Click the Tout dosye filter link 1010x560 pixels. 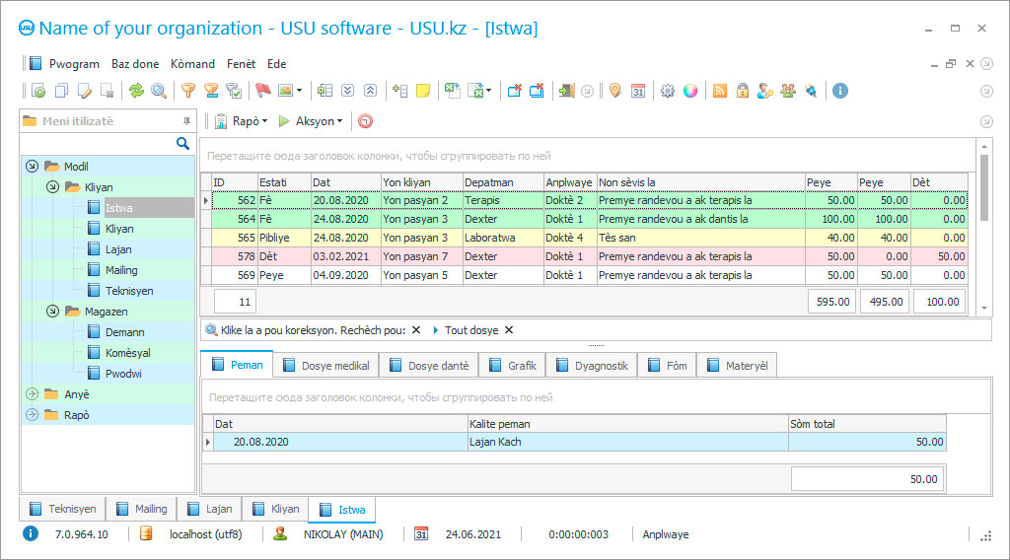[x=471, y=330]
